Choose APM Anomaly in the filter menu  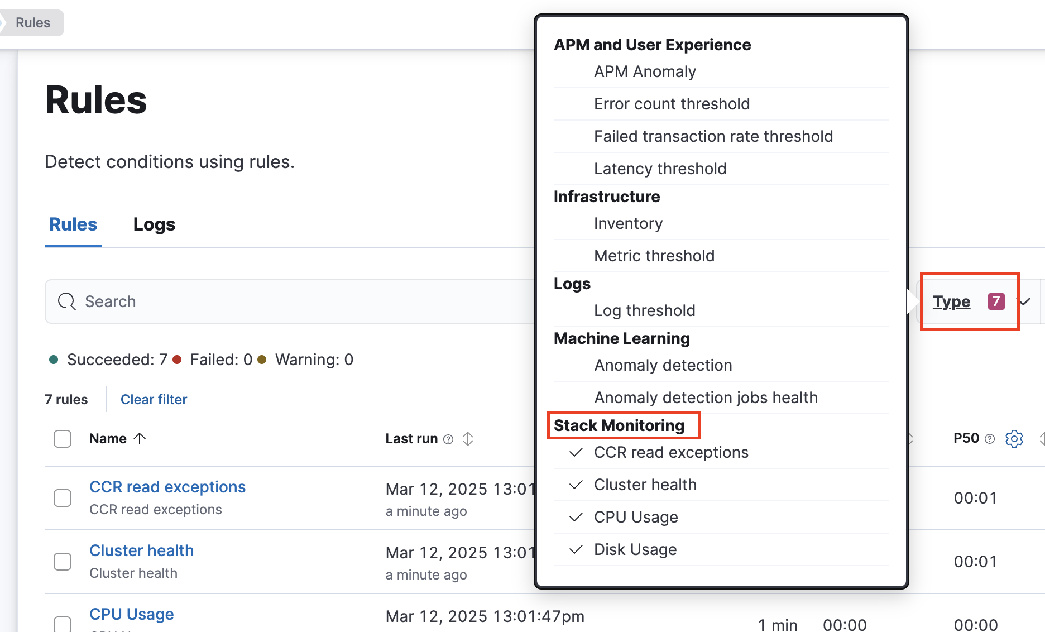644,71
